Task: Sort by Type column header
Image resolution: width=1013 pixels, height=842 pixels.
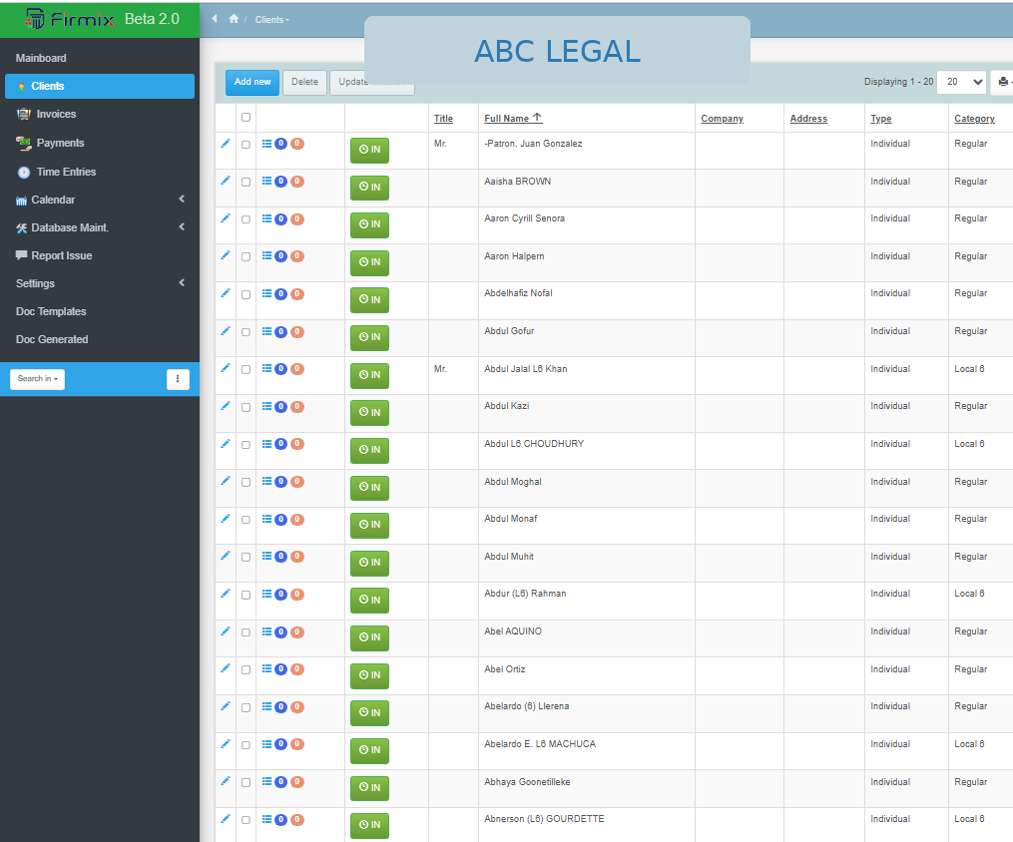Action: coord(880,118)
